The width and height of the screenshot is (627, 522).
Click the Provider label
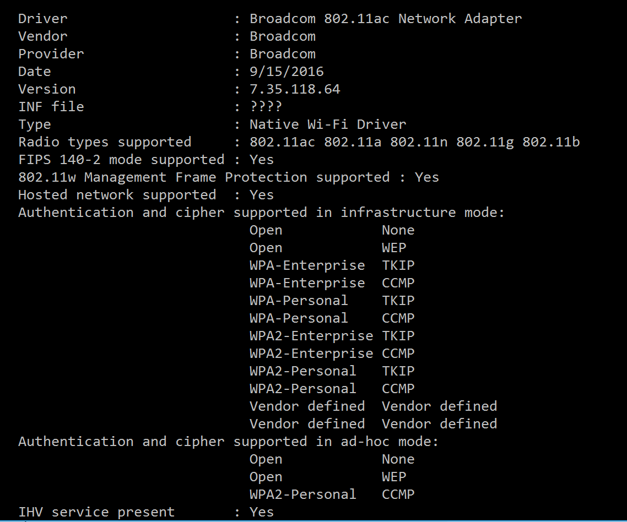tap(51, 54)
